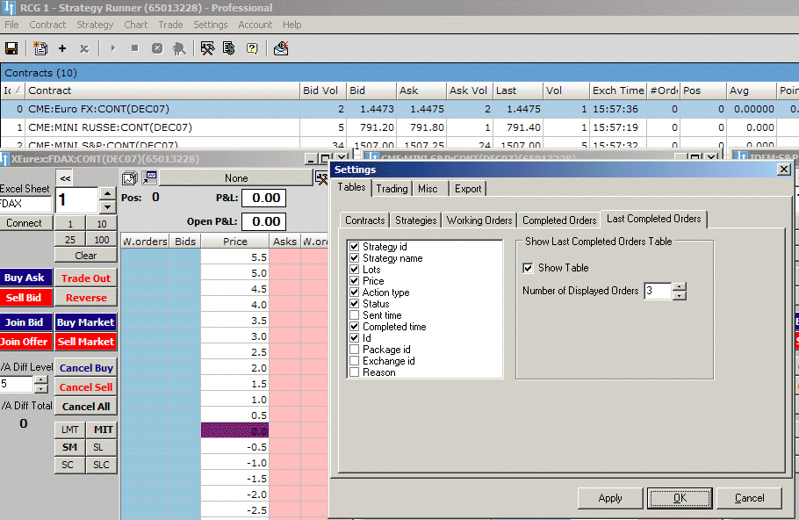
Task: Enable the Exchange id checkbox
Action: [x=354, y=360]
